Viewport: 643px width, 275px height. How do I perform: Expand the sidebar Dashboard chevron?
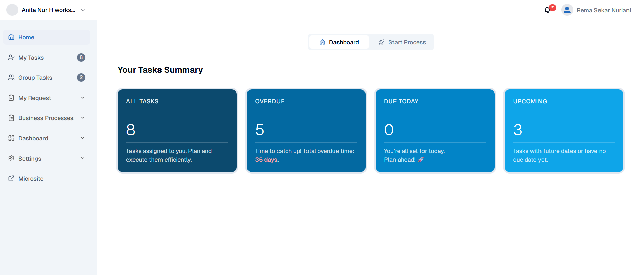[83, 138]
